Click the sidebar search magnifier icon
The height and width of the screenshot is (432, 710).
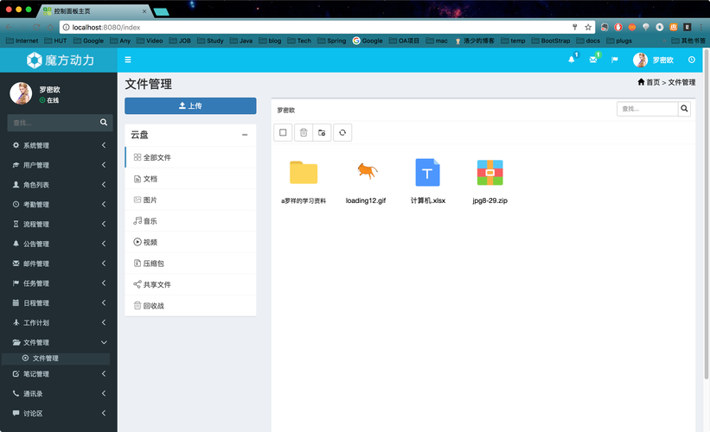coord(104,123)
